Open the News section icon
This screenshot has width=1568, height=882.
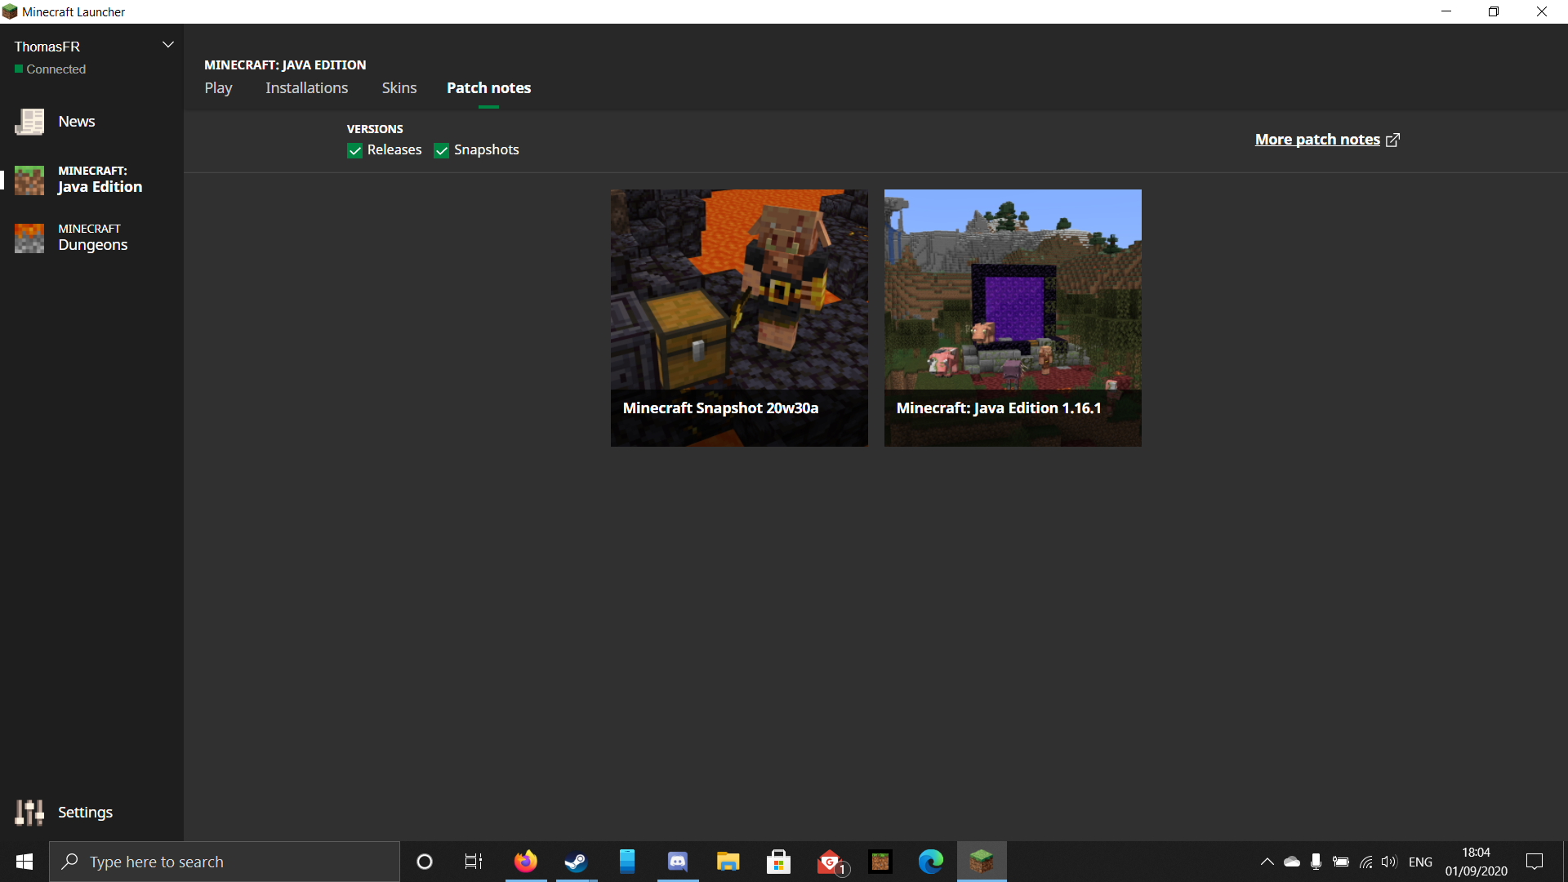29,122
